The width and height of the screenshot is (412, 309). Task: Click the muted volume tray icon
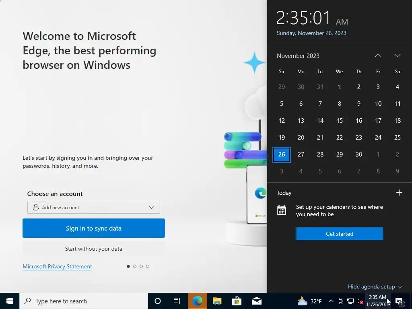360,301
